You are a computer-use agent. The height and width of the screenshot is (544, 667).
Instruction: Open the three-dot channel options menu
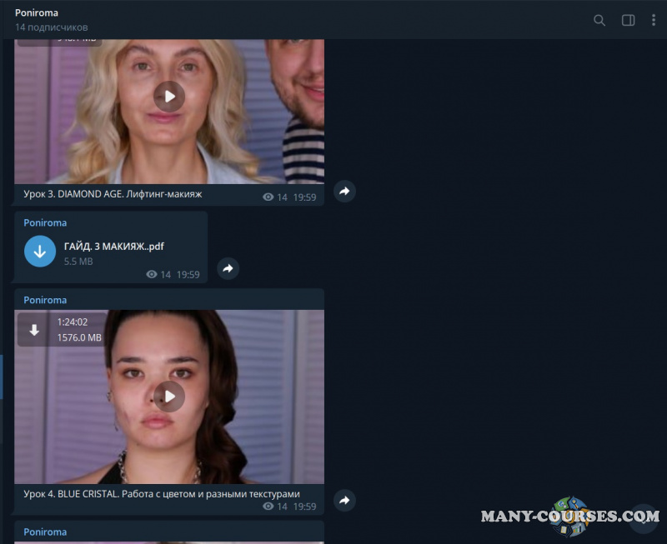[x=654, y=20]
